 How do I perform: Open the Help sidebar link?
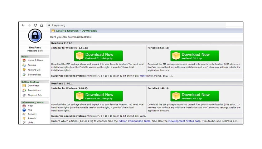pos(30,106)
